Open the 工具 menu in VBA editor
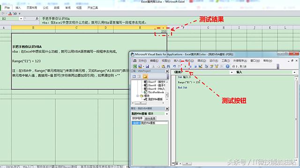Image resolution: width=300 pixels, height=168 pixels. click(x=225, y=61)
